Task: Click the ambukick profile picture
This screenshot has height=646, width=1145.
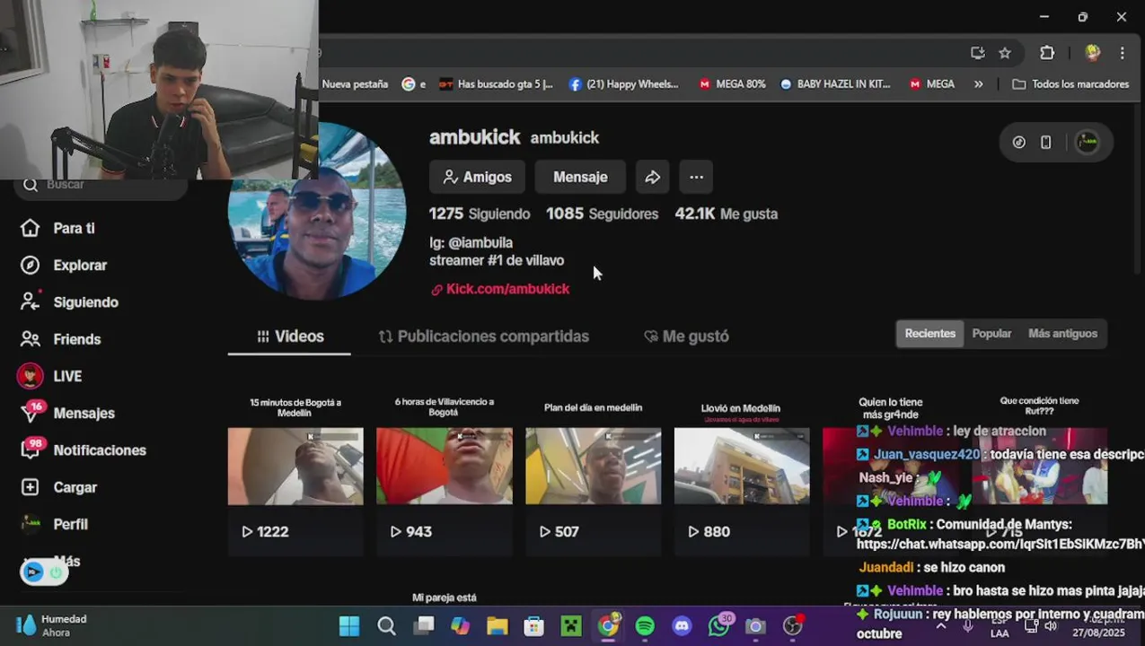Action: pos(317,212)
